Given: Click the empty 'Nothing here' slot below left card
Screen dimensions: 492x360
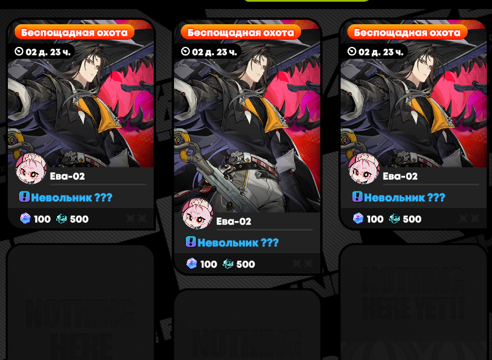Looking at the screenshot, I should click(80, 302).
